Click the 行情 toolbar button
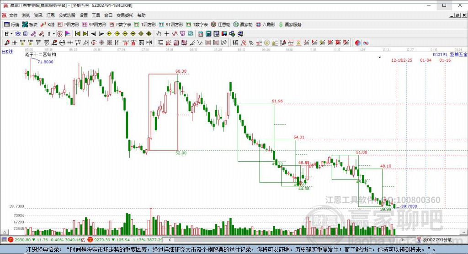This screenshot has height=254, width=468. [11, 25]
